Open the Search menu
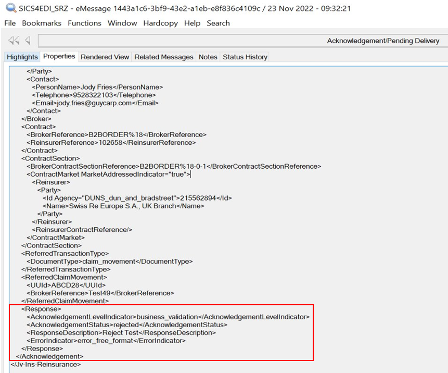The height and width of the screenshot is (373, 448). (x=218, y=23)
